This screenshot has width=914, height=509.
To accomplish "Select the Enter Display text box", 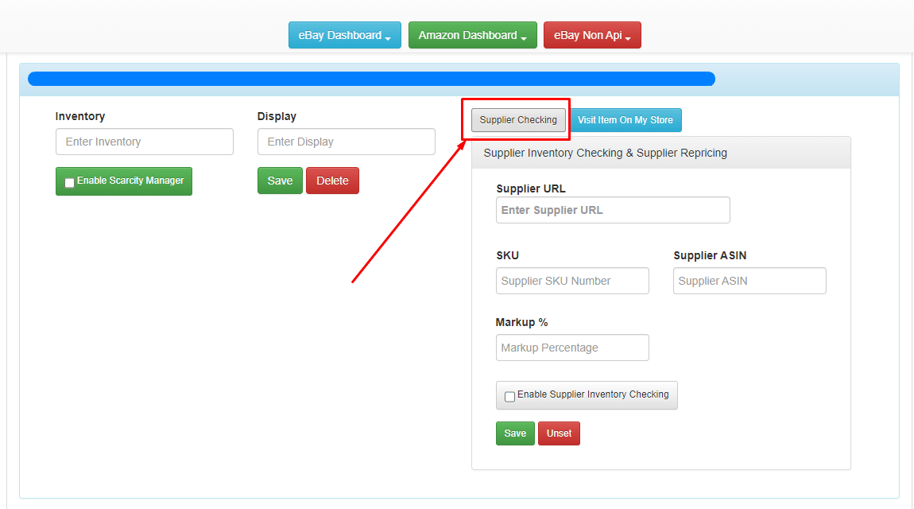I will click(346, 141).
